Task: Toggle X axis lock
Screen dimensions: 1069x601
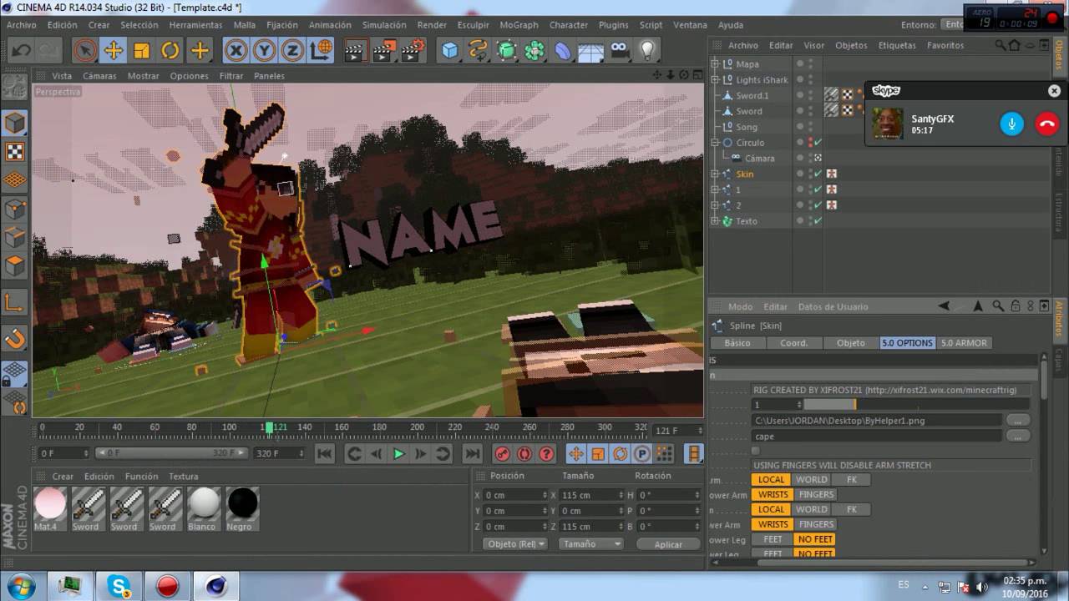Action: pyautogui.click(x=236, y=51)
